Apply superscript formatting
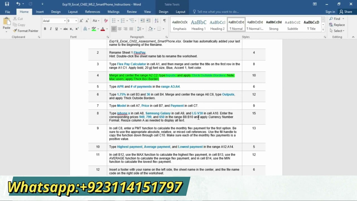 click(x=77, y=29)
